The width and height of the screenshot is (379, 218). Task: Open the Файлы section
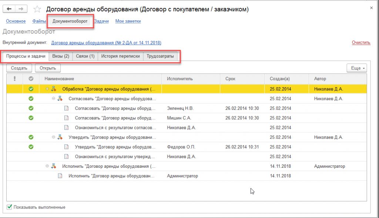[39, 21]
